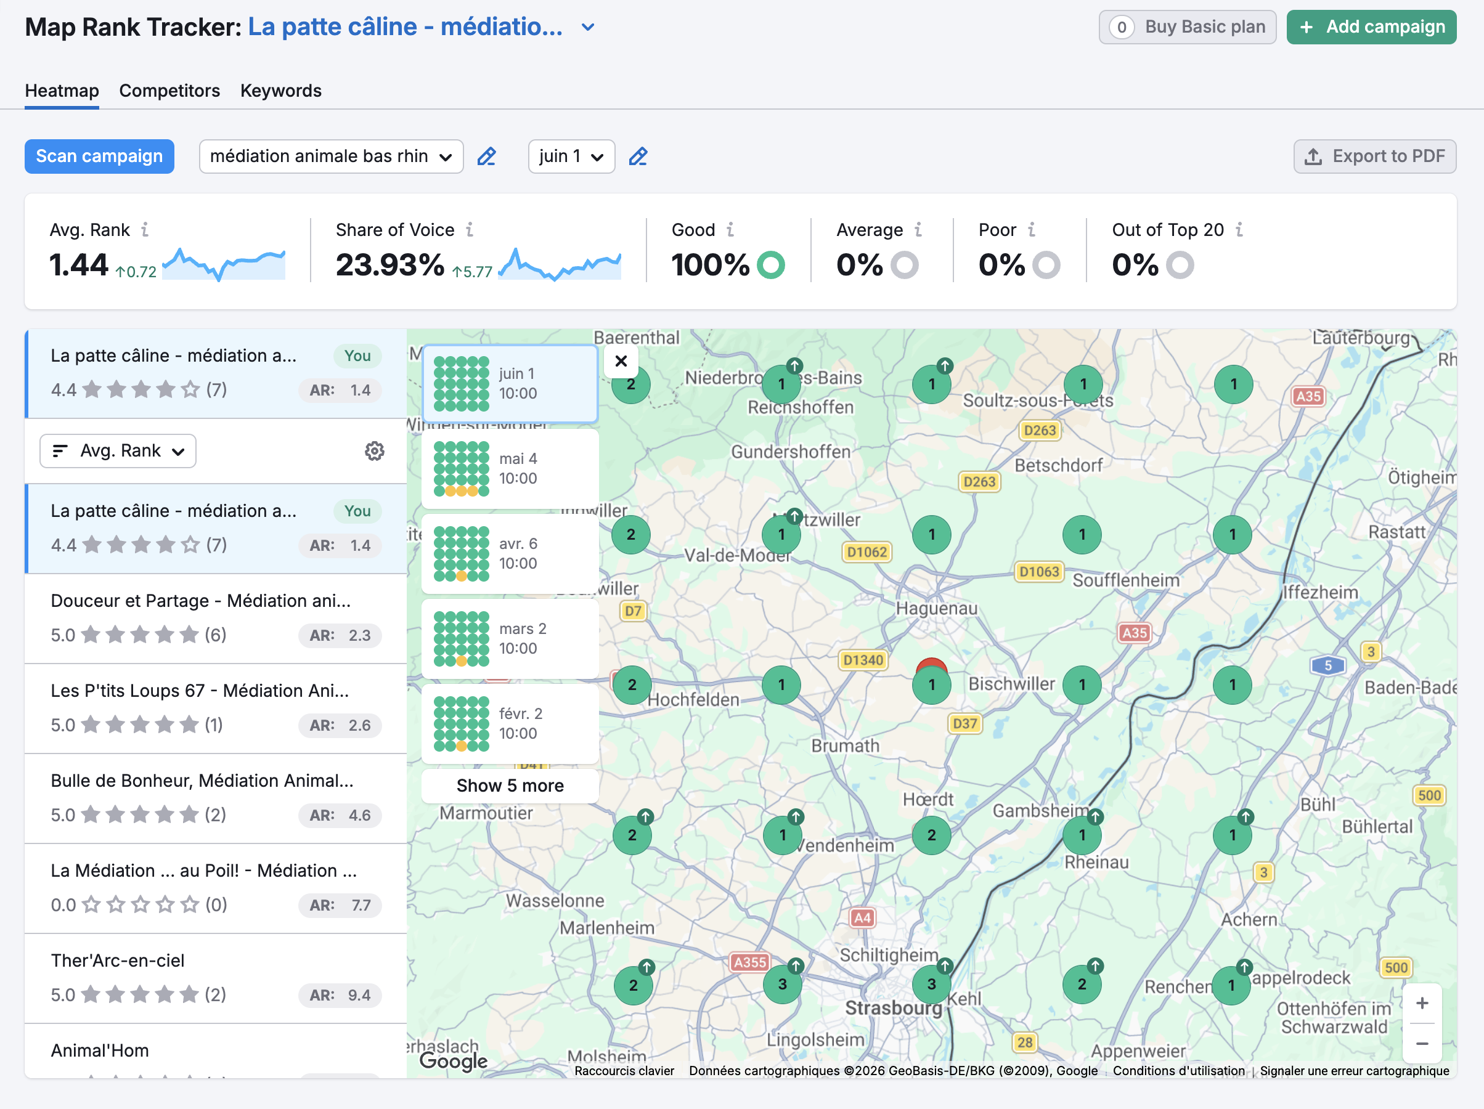
Task: Open the Avg. Rank sort dropdown
Action: click(118, 451)
